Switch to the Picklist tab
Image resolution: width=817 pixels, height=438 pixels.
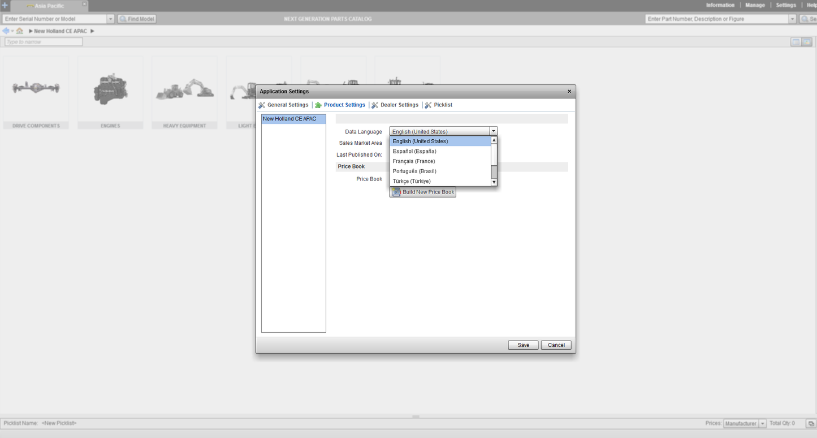443,105
